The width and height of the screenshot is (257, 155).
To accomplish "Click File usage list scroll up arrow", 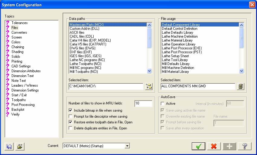I will coord(241,25).
